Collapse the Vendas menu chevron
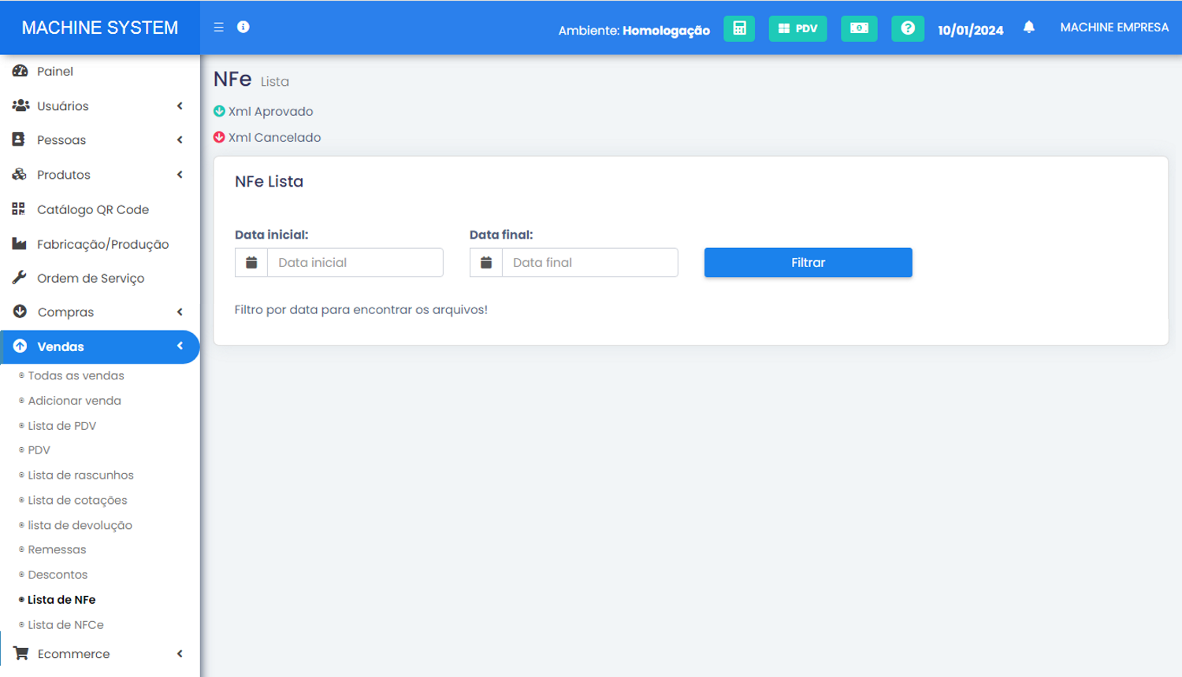The height and width of the screenshot is (677, 1182). tap(180, 346)
